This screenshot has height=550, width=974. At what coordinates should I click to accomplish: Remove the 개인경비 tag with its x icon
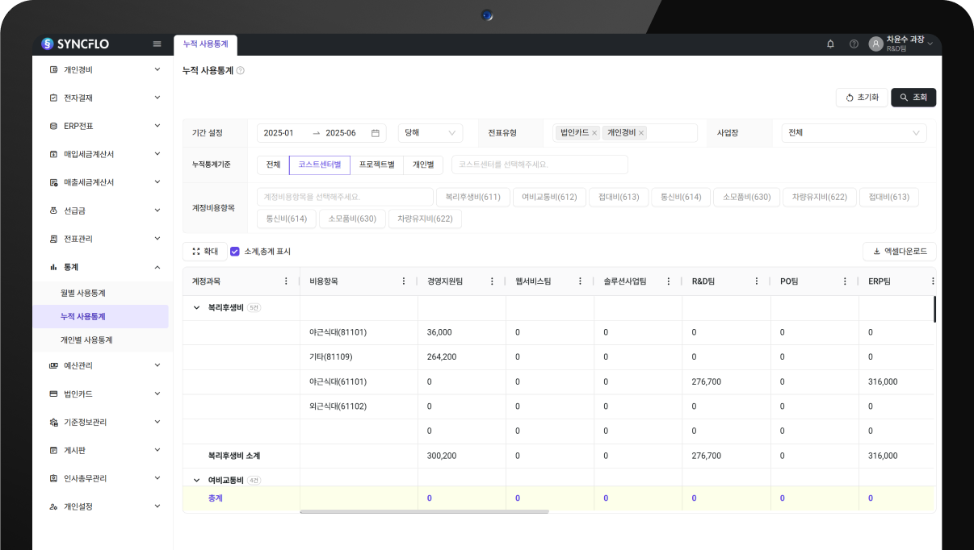coord(641,133)
